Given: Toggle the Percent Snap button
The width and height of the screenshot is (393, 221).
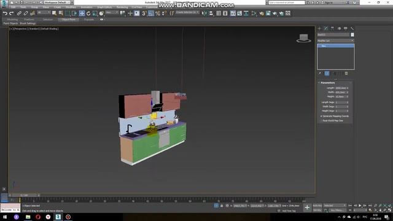Looking at the screenshot, I should (x=158, y=14).
